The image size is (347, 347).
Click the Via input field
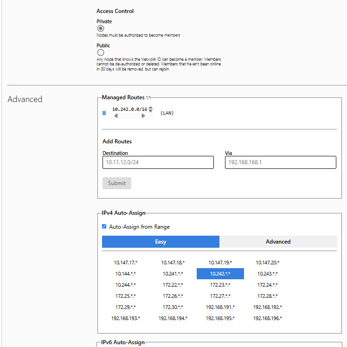[280, 162]
